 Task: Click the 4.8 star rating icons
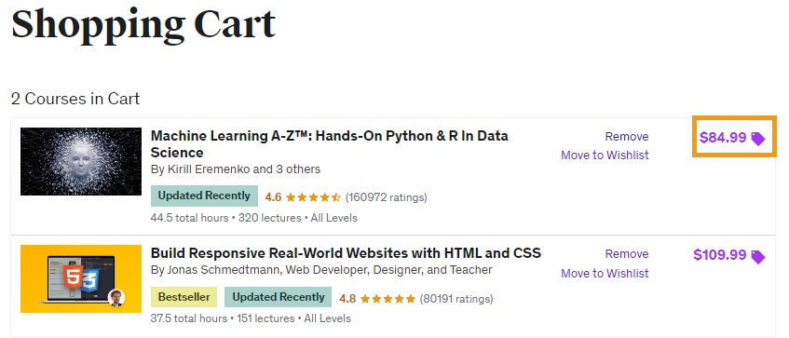click(388, 299)
